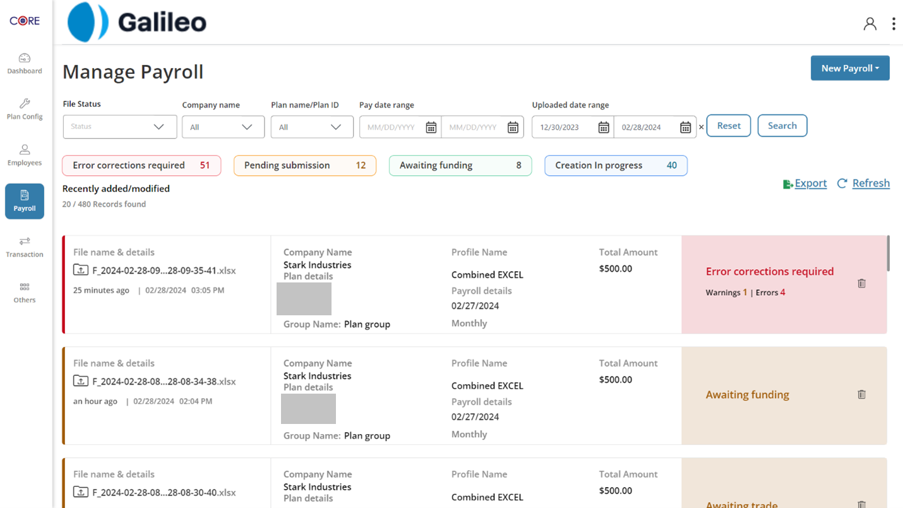Click 'an hour ago' timestamp
Image resolution: width=903 pixels, height=508 pixels.
(x=95, y=401)
